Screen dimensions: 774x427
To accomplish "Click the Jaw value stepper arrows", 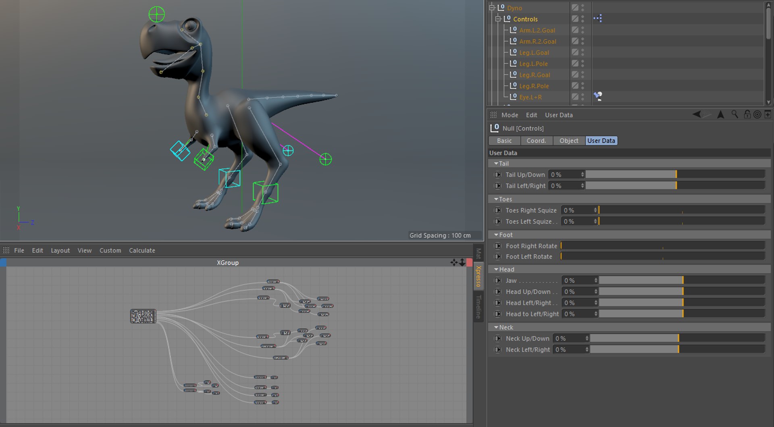I will point(596,280).
